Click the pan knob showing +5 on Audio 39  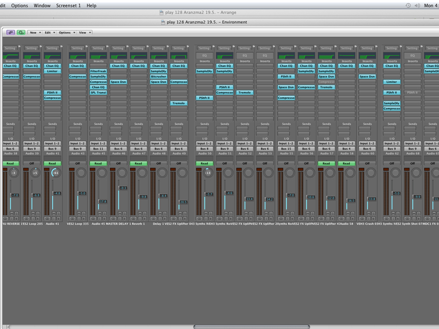35,173
